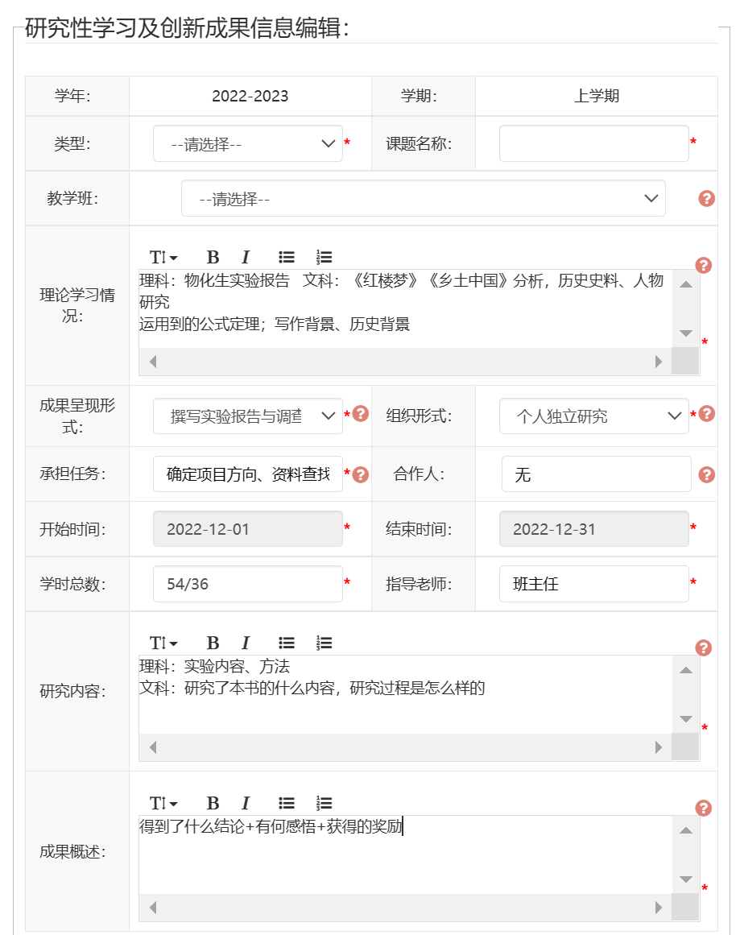Screen dimensions: 740x935
Task: Open text size menu in the 理论学习情况 editor
Action: (x=163, y=257)
